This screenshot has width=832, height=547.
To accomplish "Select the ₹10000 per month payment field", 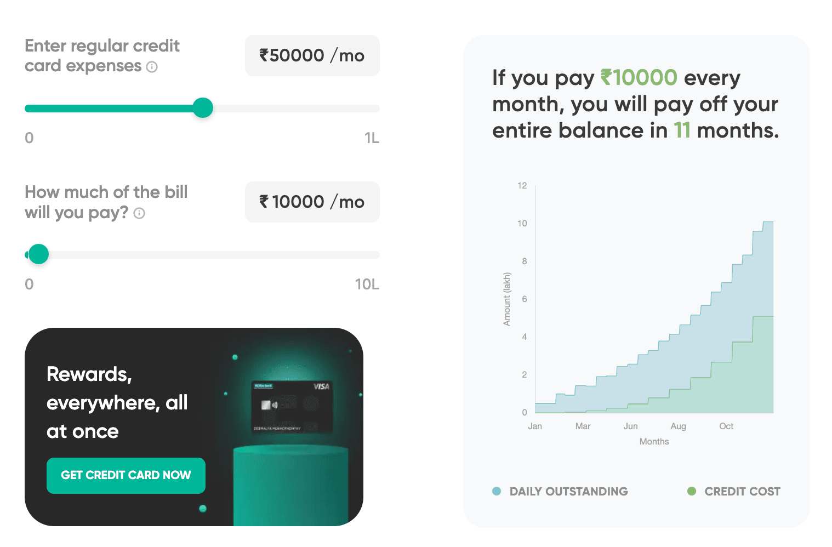I will coord(312,202).
